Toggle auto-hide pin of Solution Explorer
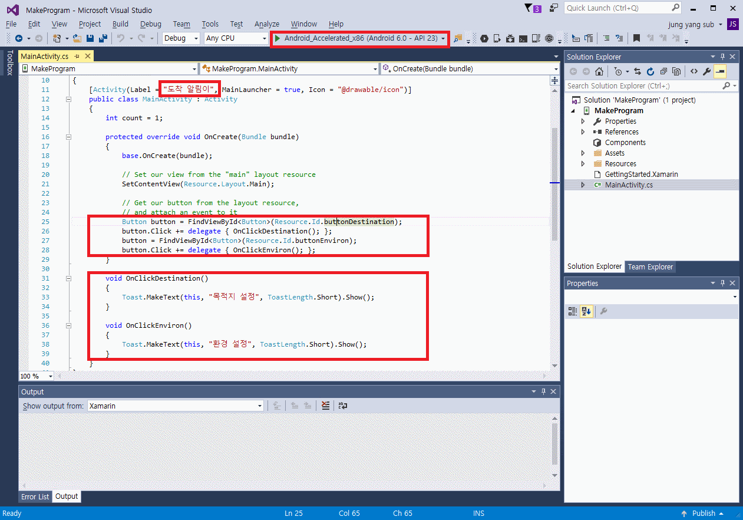Screen dimensions: 743x520 pos(722,57)
